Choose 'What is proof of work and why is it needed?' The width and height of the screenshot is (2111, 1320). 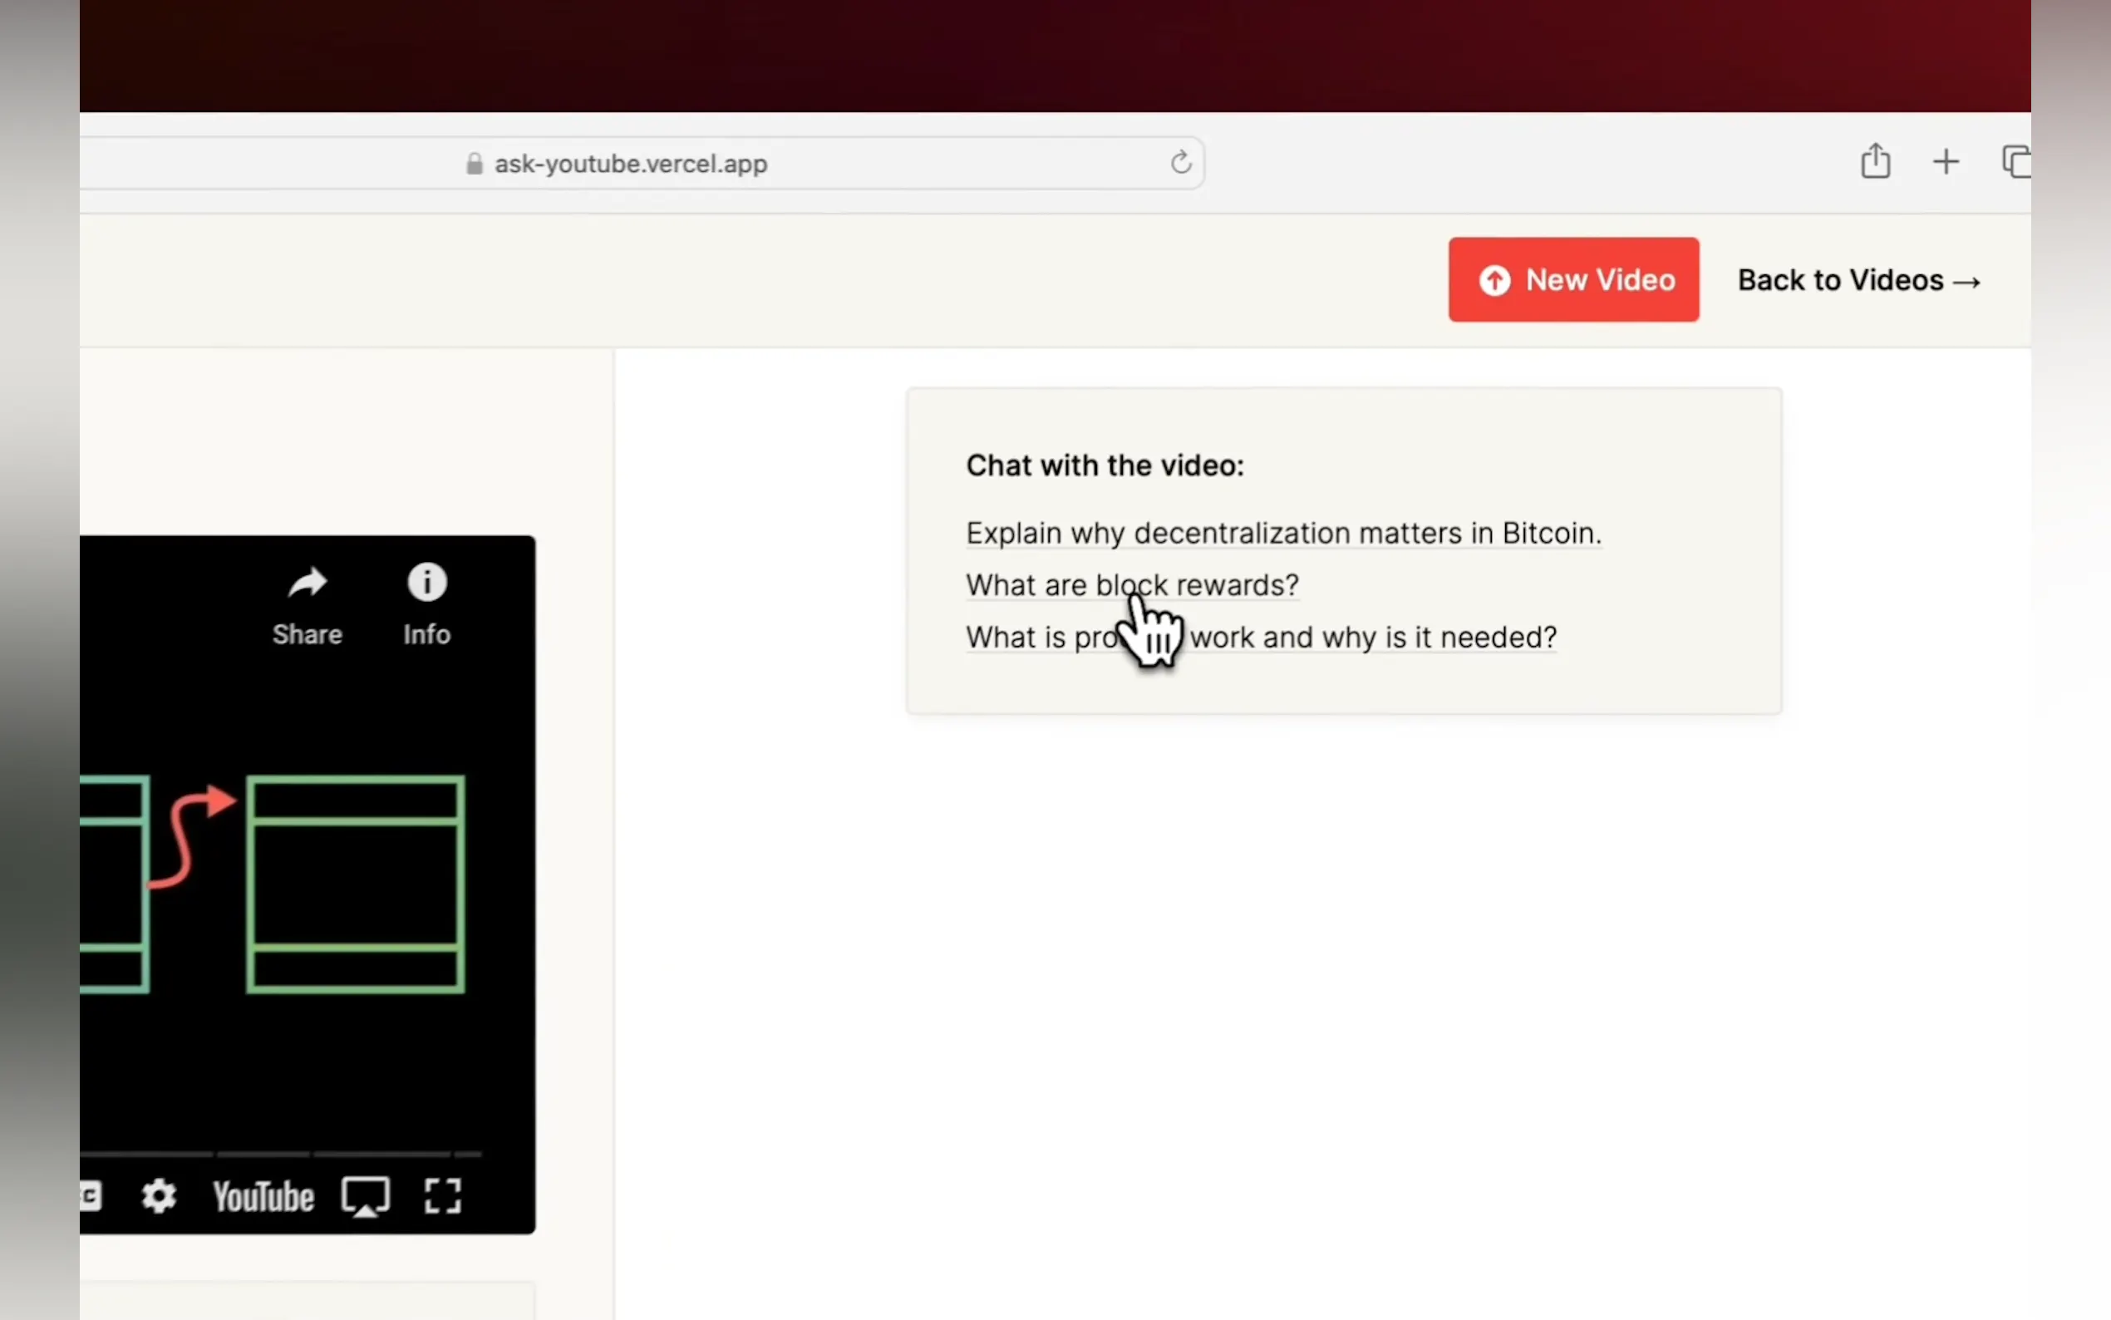click(1261, 637)
